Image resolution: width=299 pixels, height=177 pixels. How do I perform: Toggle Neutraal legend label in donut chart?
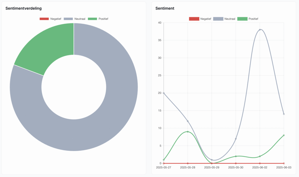pos(79,19)
